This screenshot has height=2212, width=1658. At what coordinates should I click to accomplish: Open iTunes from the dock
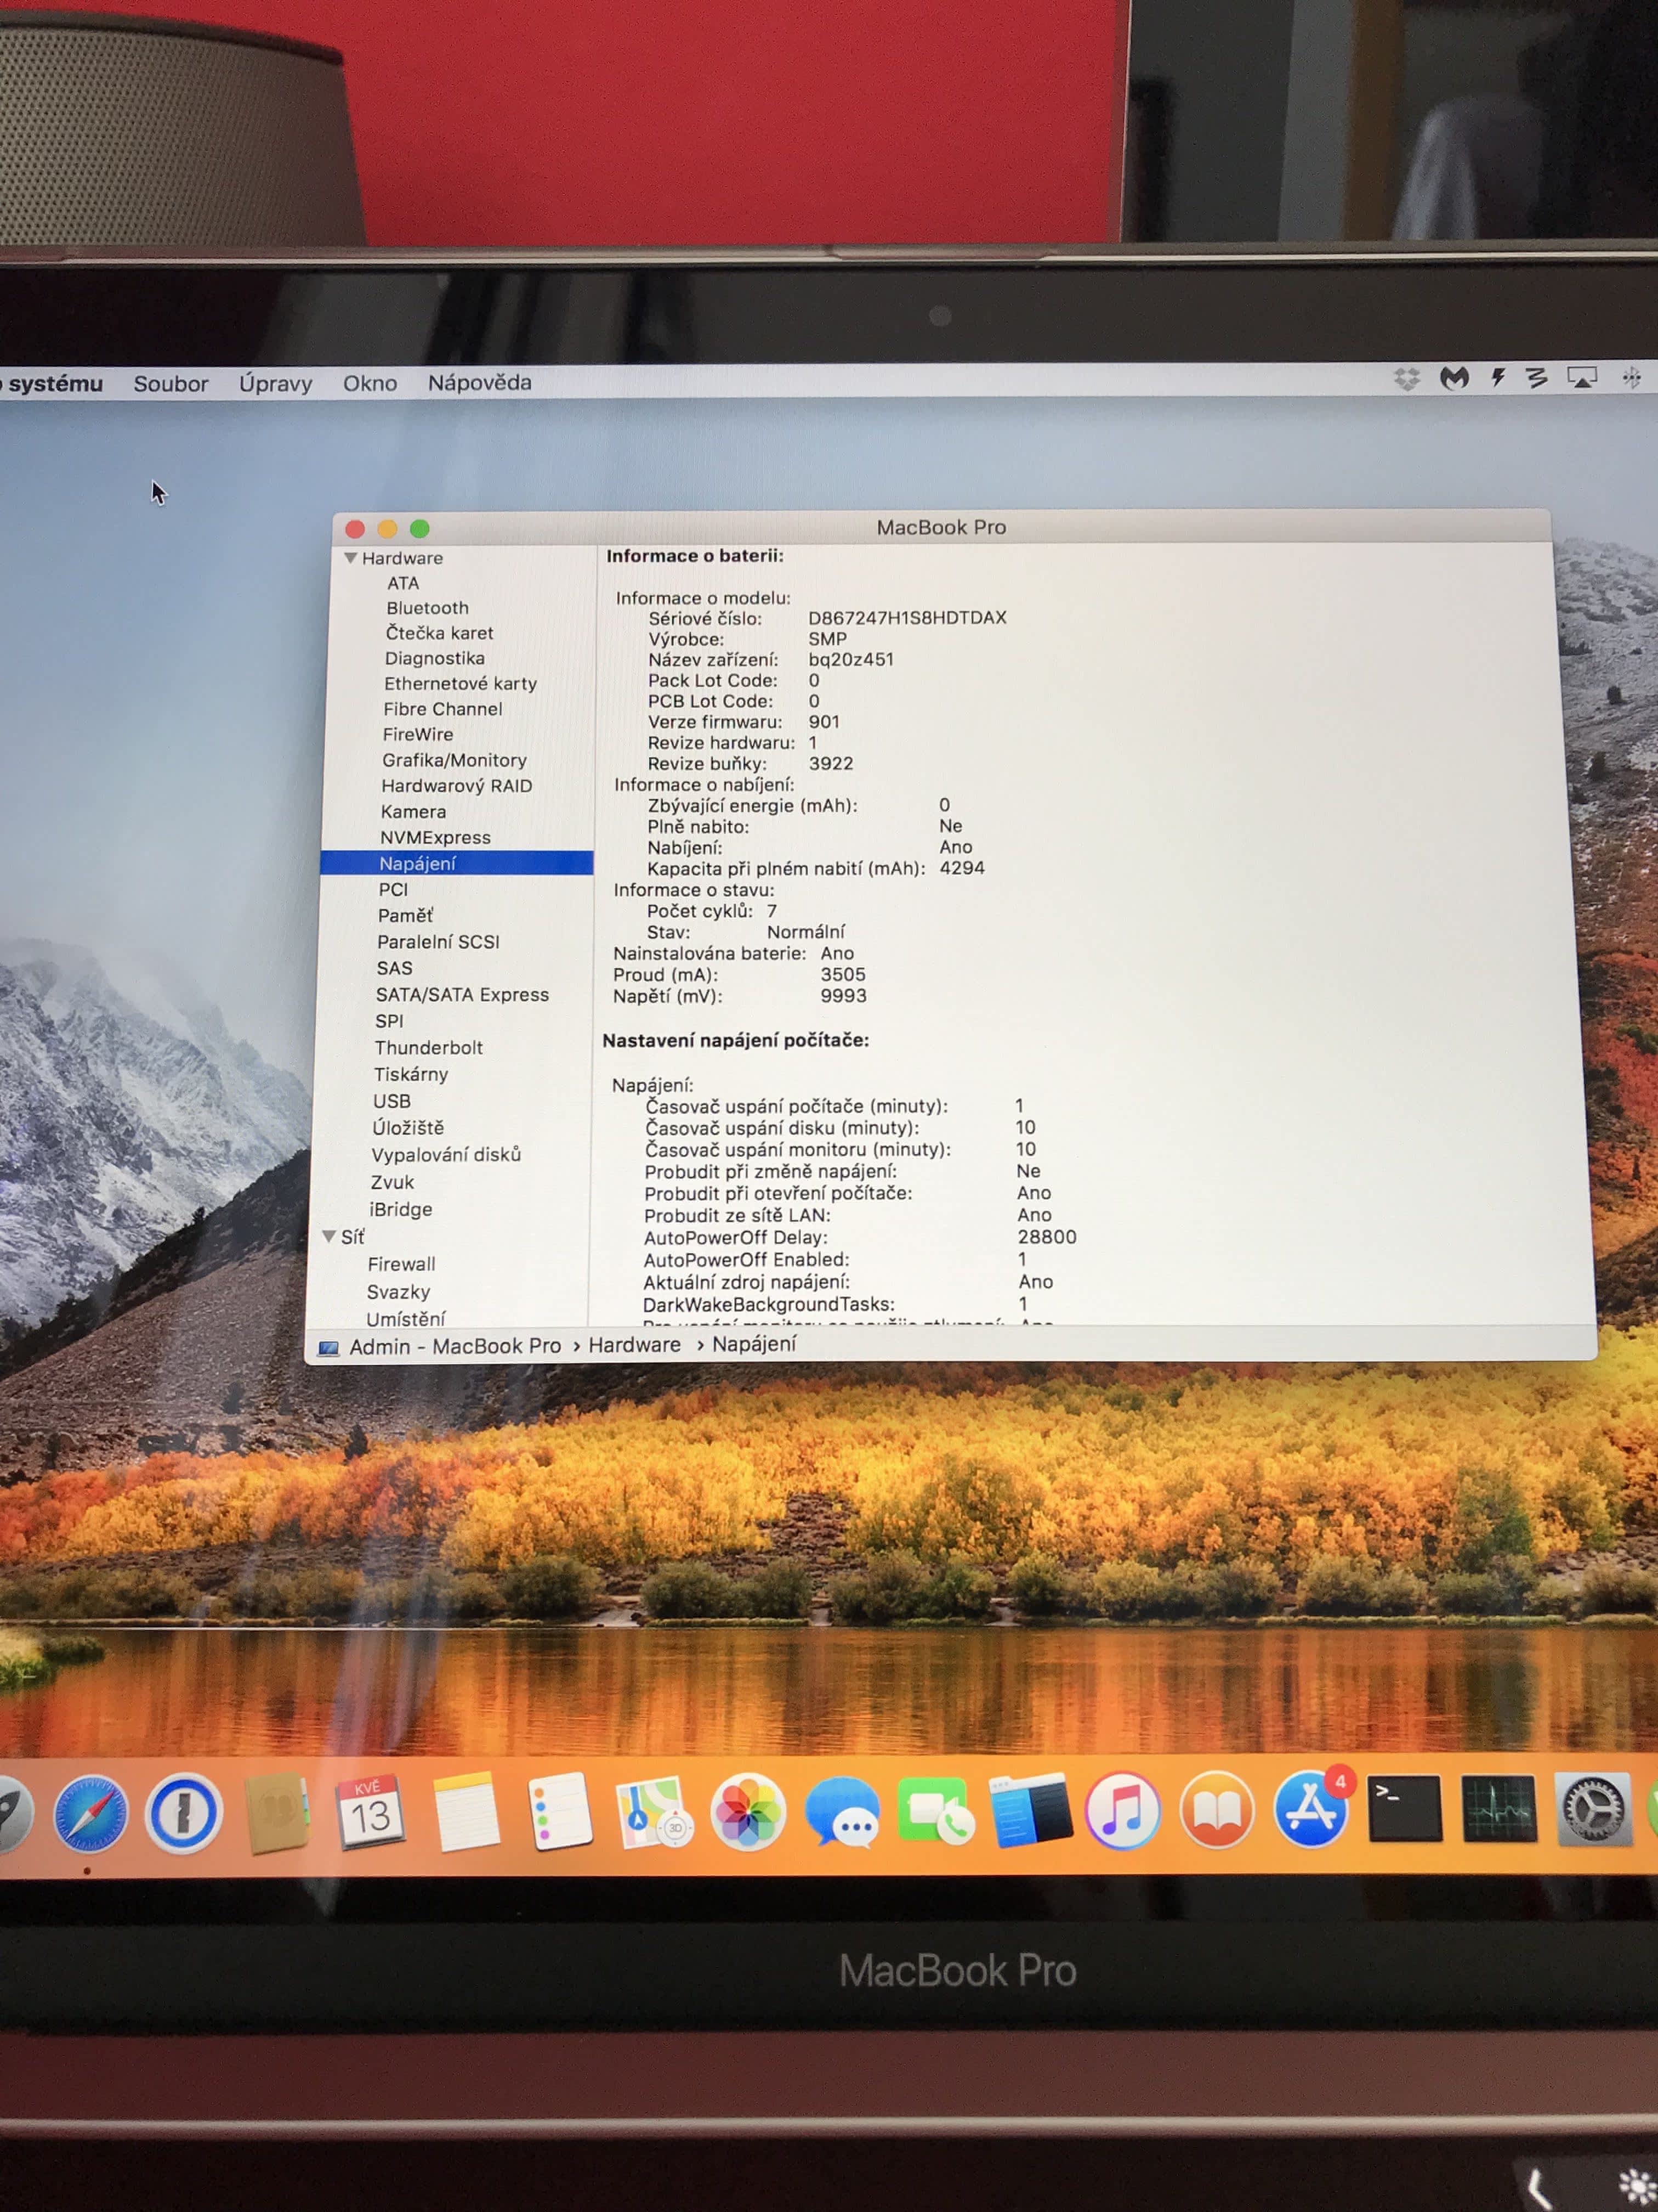1122,1811
